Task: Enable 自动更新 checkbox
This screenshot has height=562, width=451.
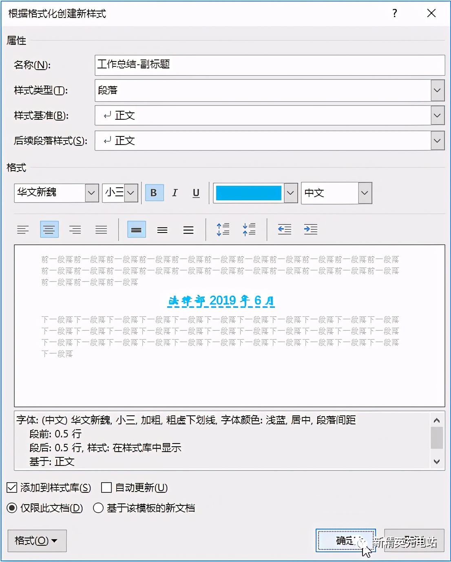Action: (106, 487)
